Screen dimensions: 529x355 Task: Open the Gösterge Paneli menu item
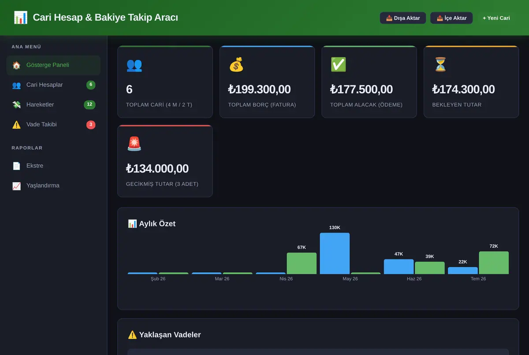(53, 65)
